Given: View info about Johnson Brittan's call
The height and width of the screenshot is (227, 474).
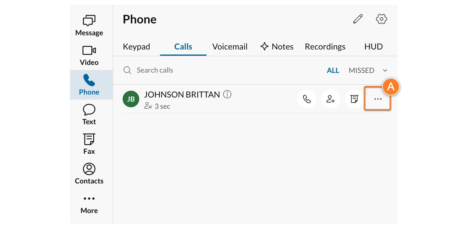Looking at the screenshot, I should pyautogui.click(x=227, y=94).
